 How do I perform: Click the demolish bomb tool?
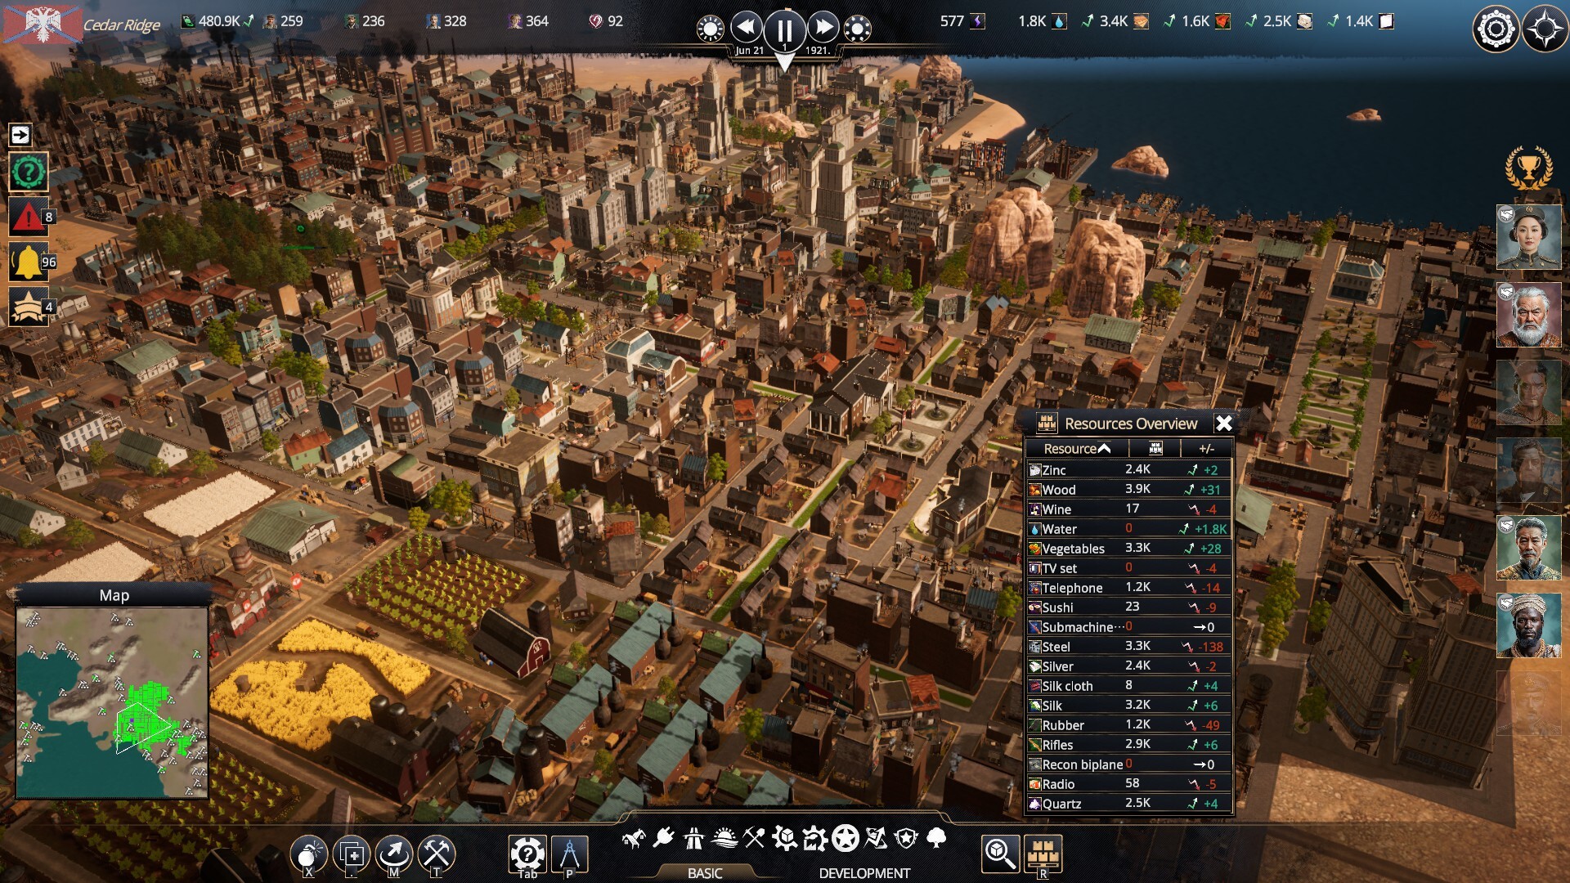(x=308, y=854)
